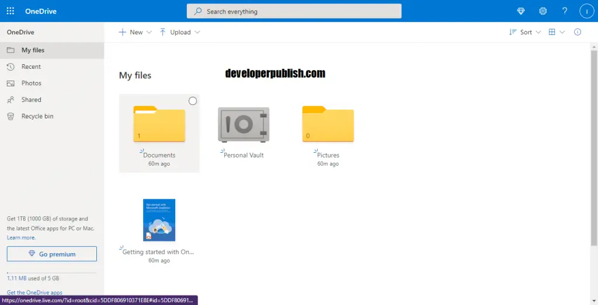Open Recycle bin in sidebar
This screenshot has width=598, height=305.
point(52,116)
